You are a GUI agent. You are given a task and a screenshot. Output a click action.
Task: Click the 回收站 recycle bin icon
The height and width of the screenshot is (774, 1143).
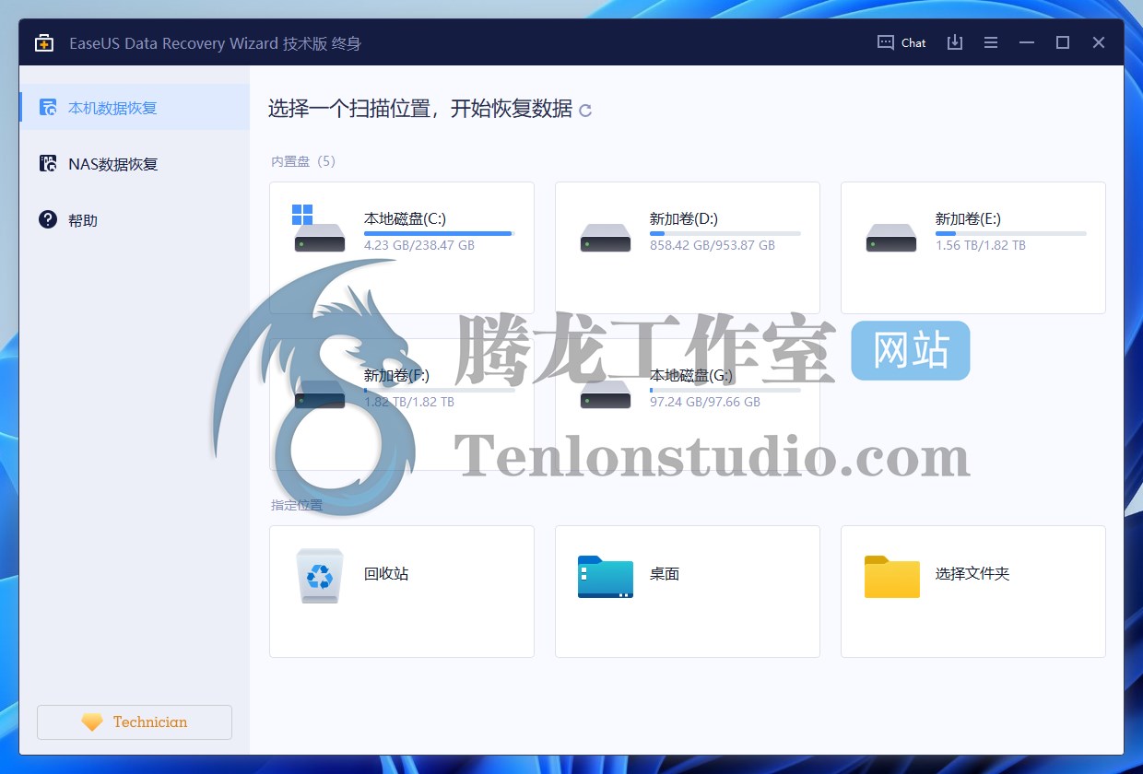tap(320, 576)
